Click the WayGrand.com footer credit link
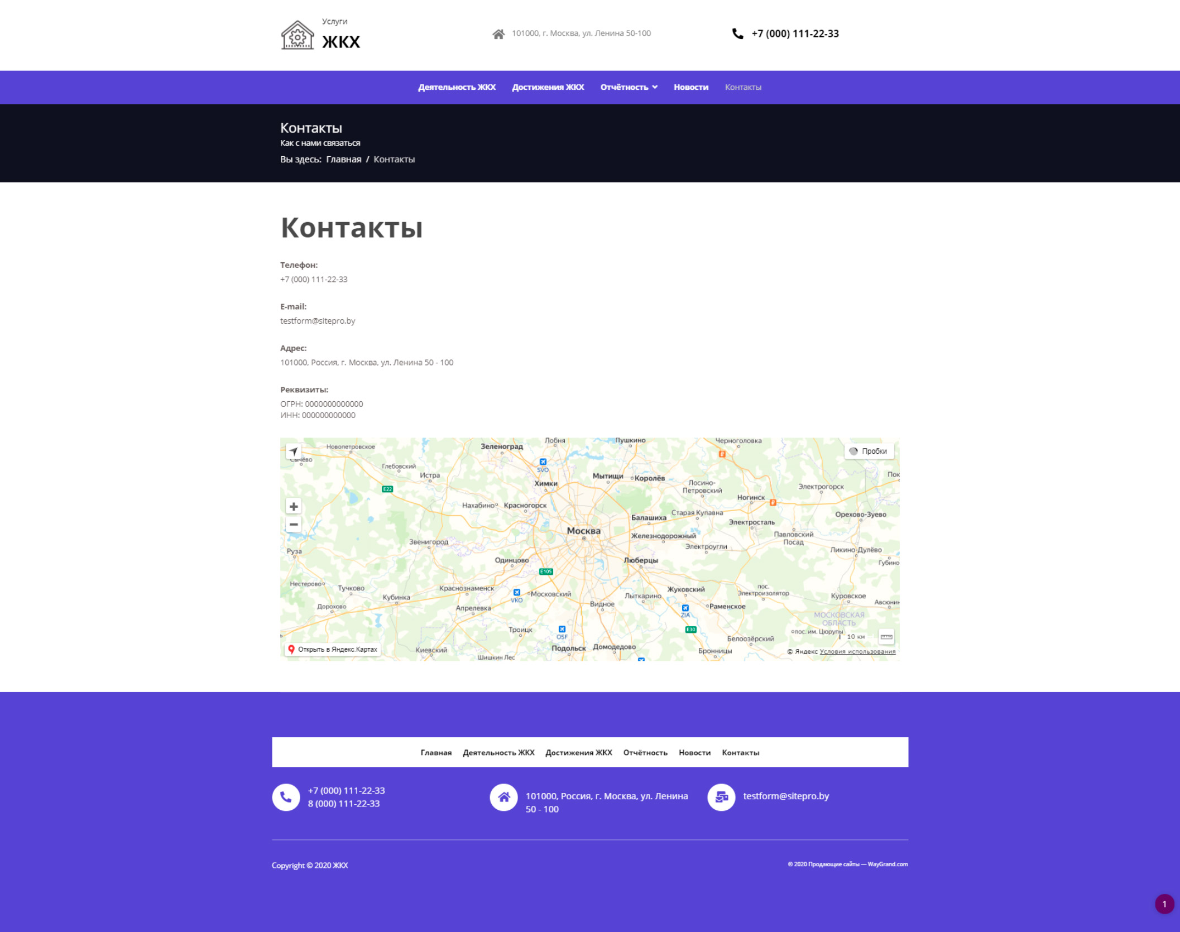 tap(888, 864)
